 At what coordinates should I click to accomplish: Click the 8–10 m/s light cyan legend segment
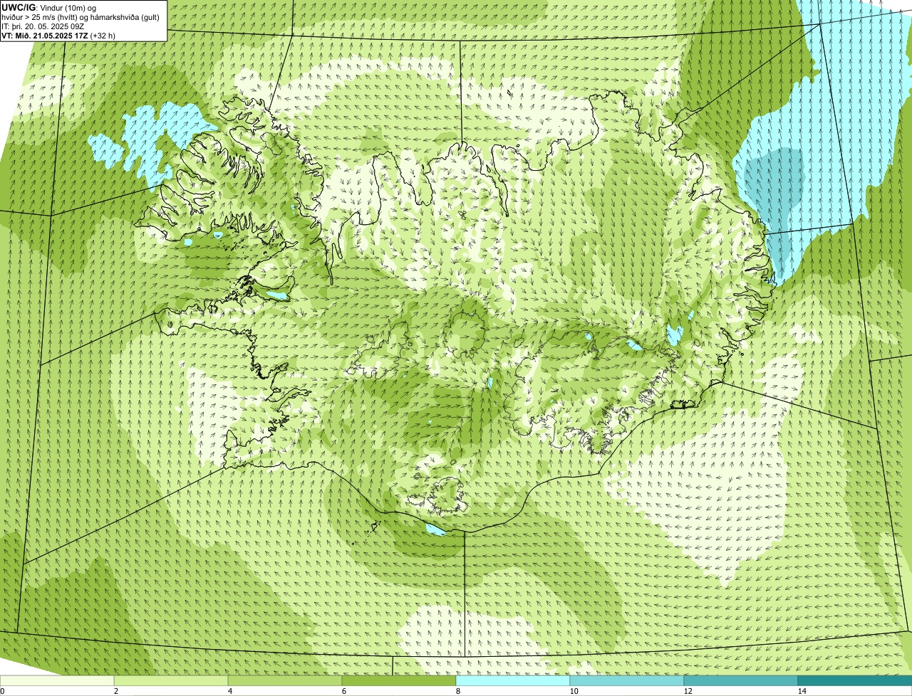[x=513, y=680]
